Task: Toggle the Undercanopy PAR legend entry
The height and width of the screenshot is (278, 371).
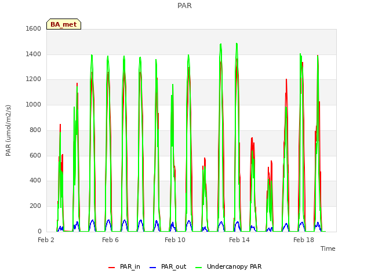Action: 228,266
